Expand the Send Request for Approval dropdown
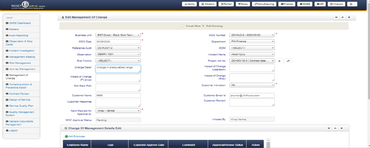370x148 pixels. tap(118, 110)
